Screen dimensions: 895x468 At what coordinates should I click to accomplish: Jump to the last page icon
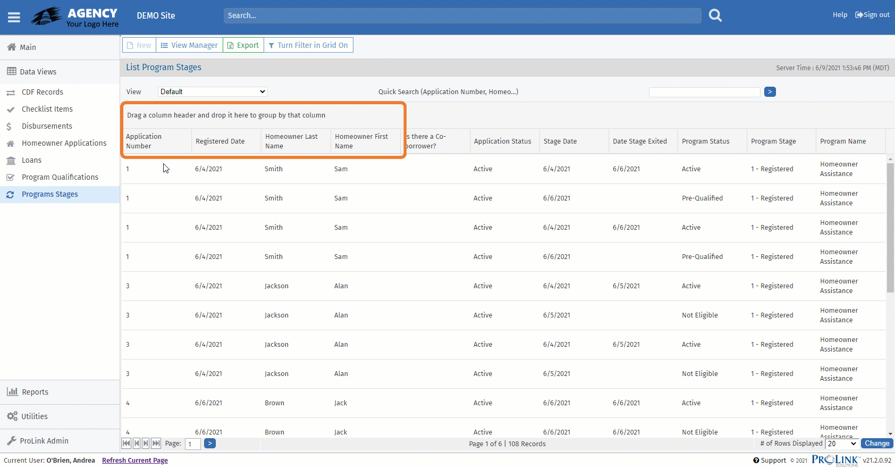156,444
